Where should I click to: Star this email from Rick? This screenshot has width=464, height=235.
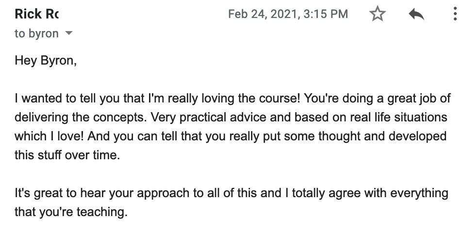pos(378,14)
